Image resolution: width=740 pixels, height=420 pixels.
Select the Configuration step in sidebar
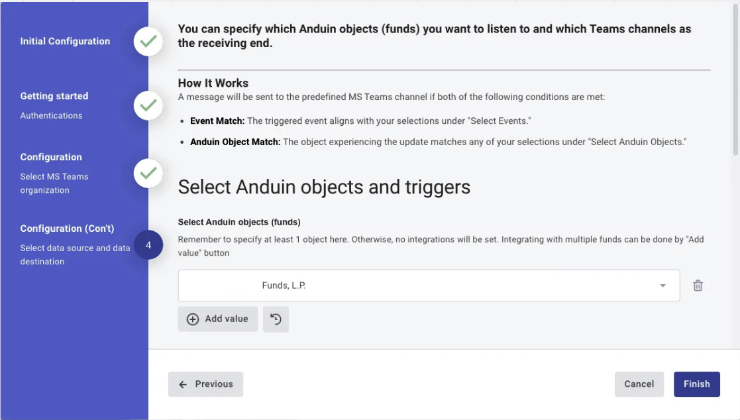(x=51, y=157)
